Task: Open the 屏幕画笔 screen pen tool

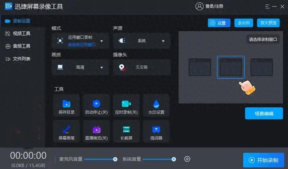Action: tap(66, 132)
